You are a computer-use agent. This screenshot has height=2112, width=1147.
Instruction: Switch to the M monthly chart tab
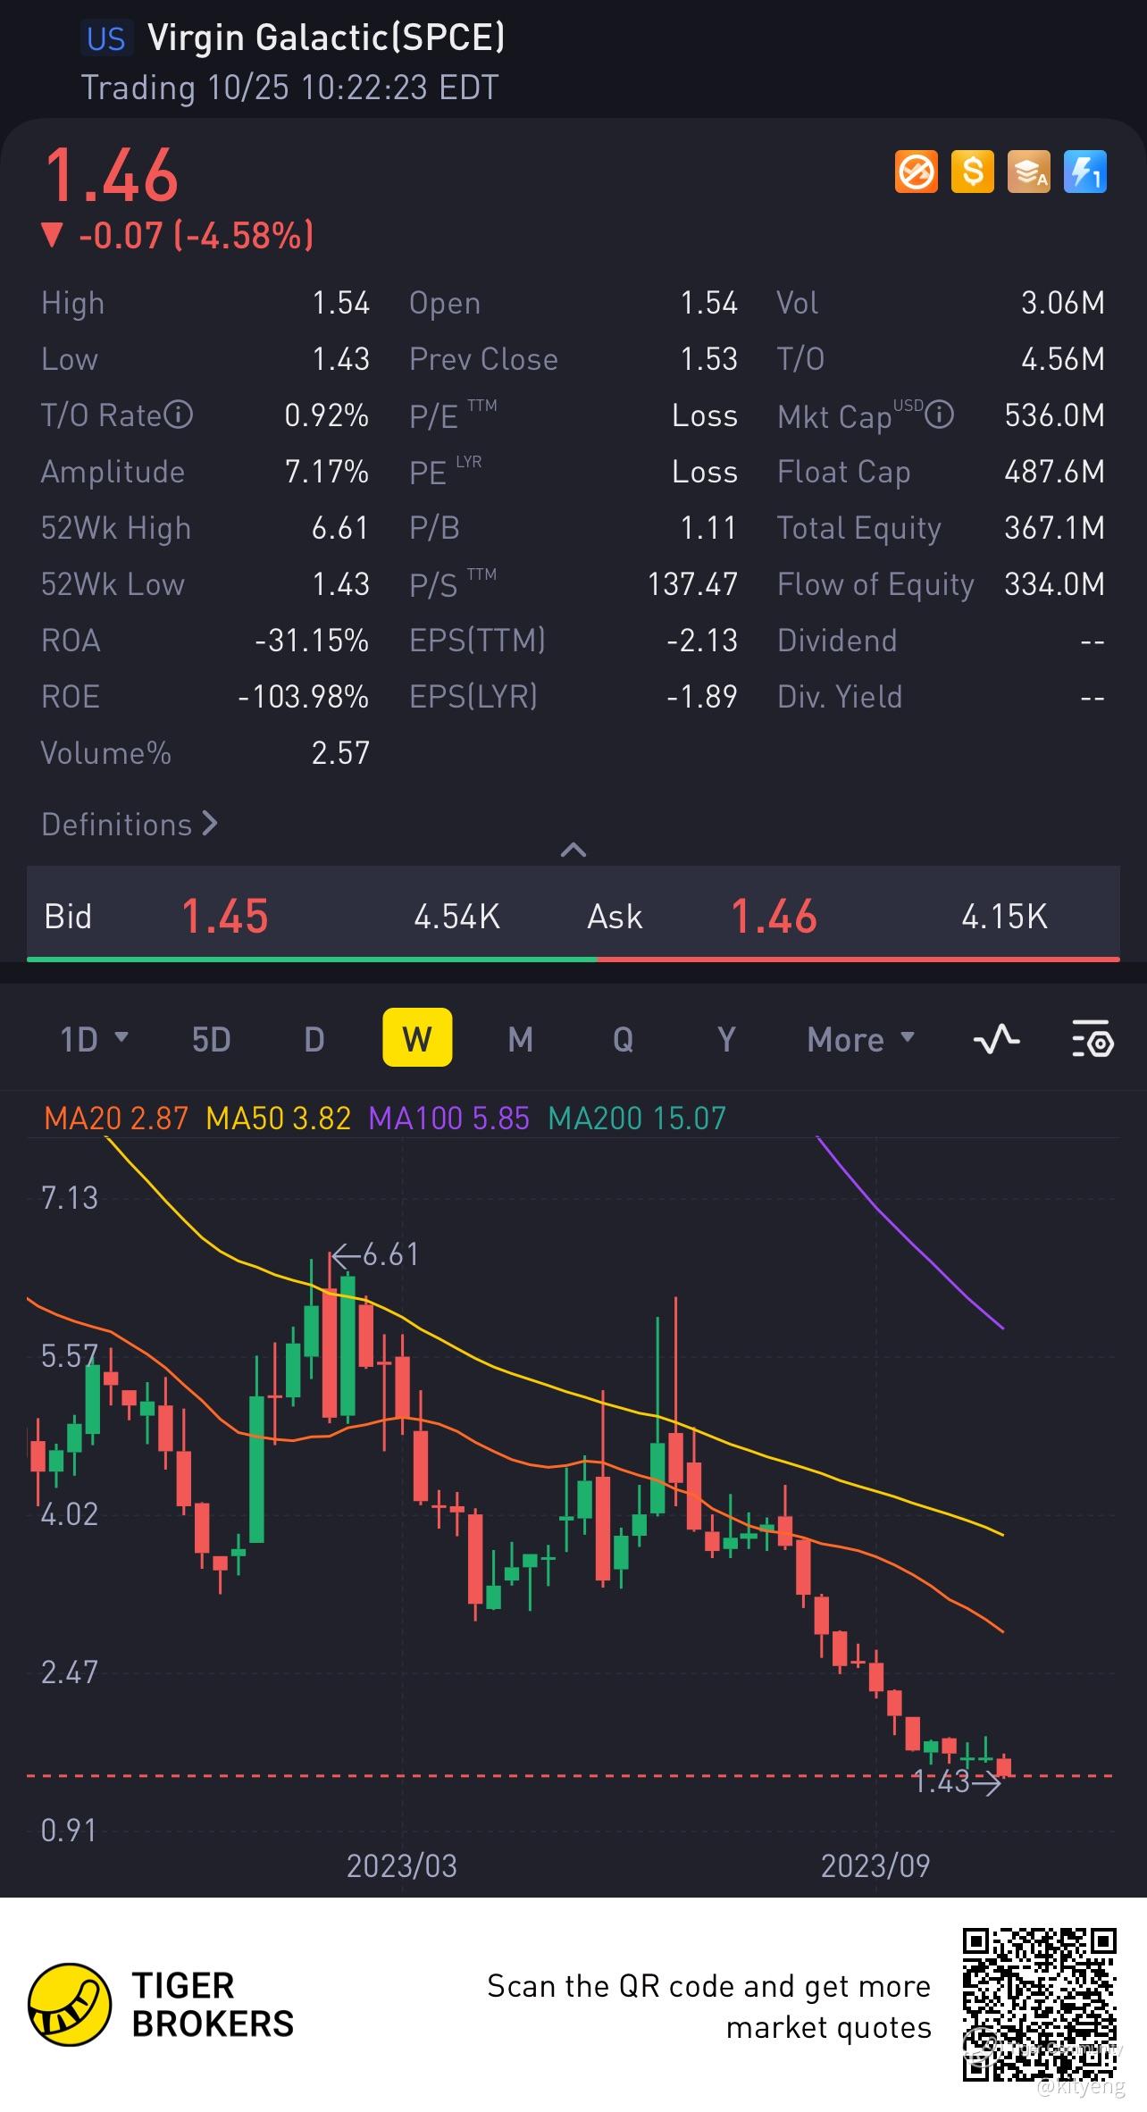(520, 1039)
